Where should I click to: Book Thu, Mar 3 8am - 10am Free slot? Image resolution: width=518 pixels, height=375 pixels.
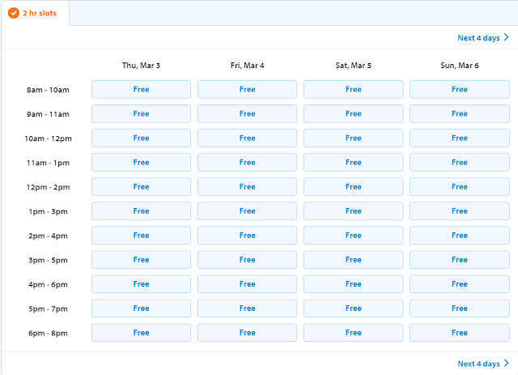[x=141, y=89]
